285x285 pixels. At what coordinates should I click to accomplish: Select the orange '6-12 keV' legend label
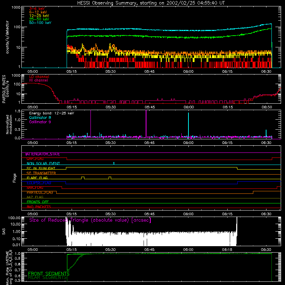pos(38,12)
